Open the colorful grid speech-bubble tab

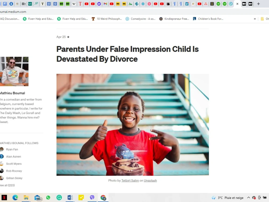point(193,4)
